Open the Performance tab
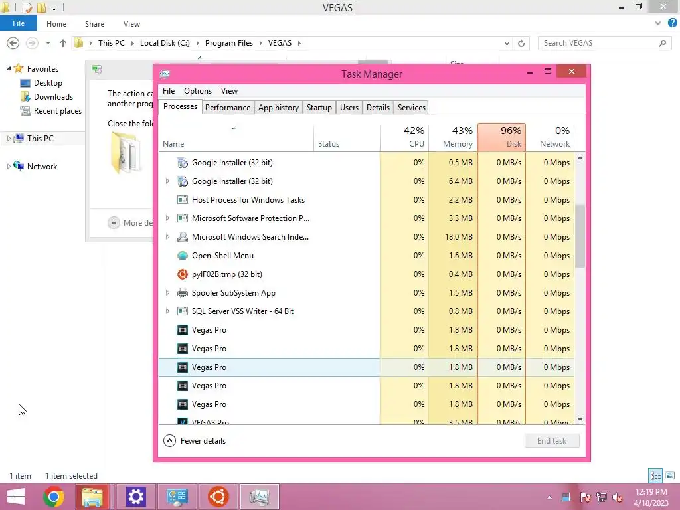This screenshot has height=510, width=680. coord(228,108)
